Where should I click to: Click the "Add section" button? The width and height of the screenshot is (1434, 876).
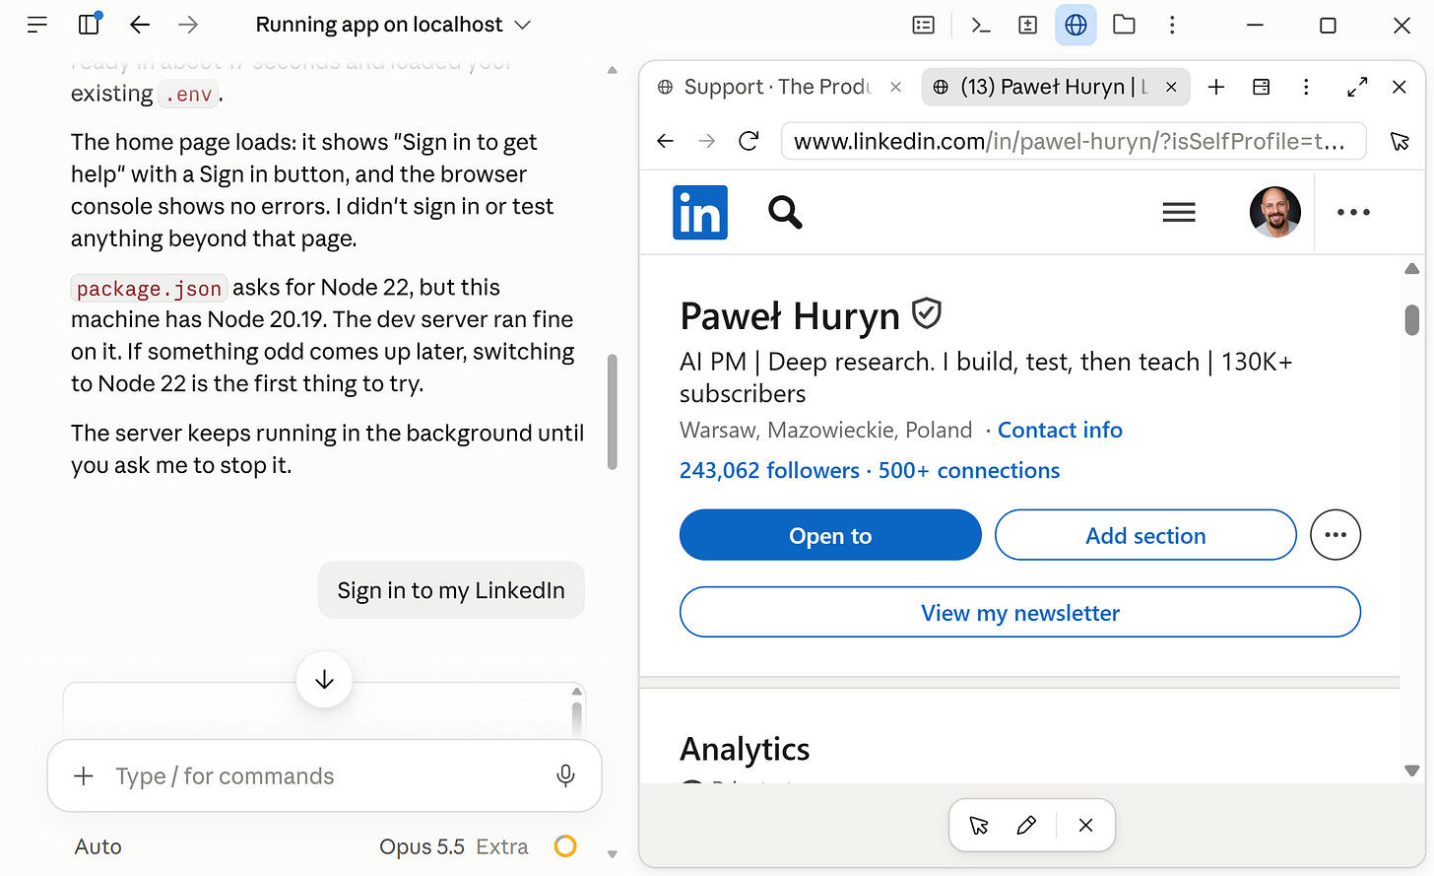1145,535
